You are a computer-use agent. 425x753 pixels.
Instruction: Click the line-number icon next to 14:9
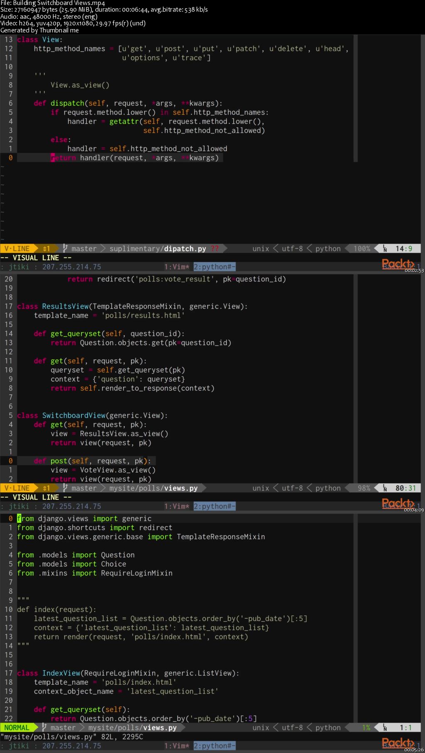click(x=385, y=249)
